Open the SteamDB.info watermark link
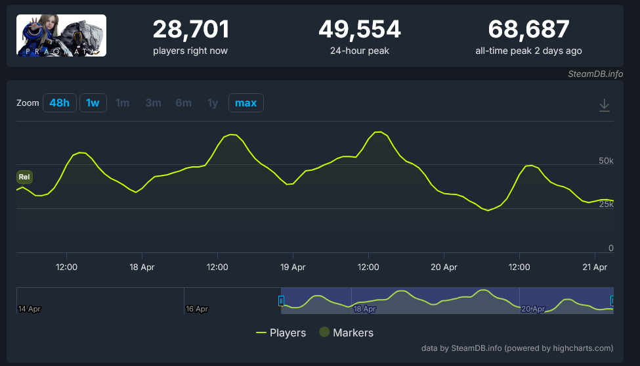Image resolution: width=640 pixels, height=366 pixels. [595, 74]
